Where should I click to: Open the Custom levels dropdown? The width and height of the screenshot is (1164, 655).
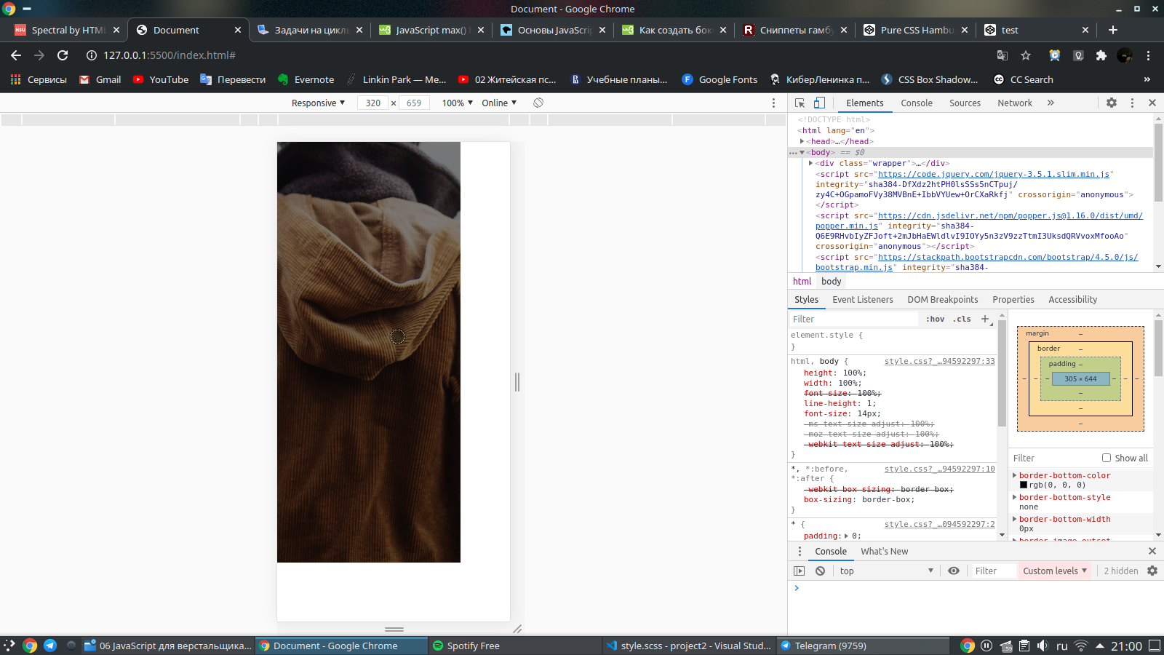(x=1055, y=571)
